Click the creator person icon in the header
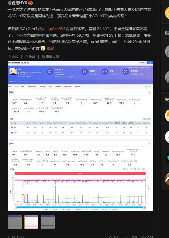The height and width of the screenshot is (238, 169). click(84, 72)
